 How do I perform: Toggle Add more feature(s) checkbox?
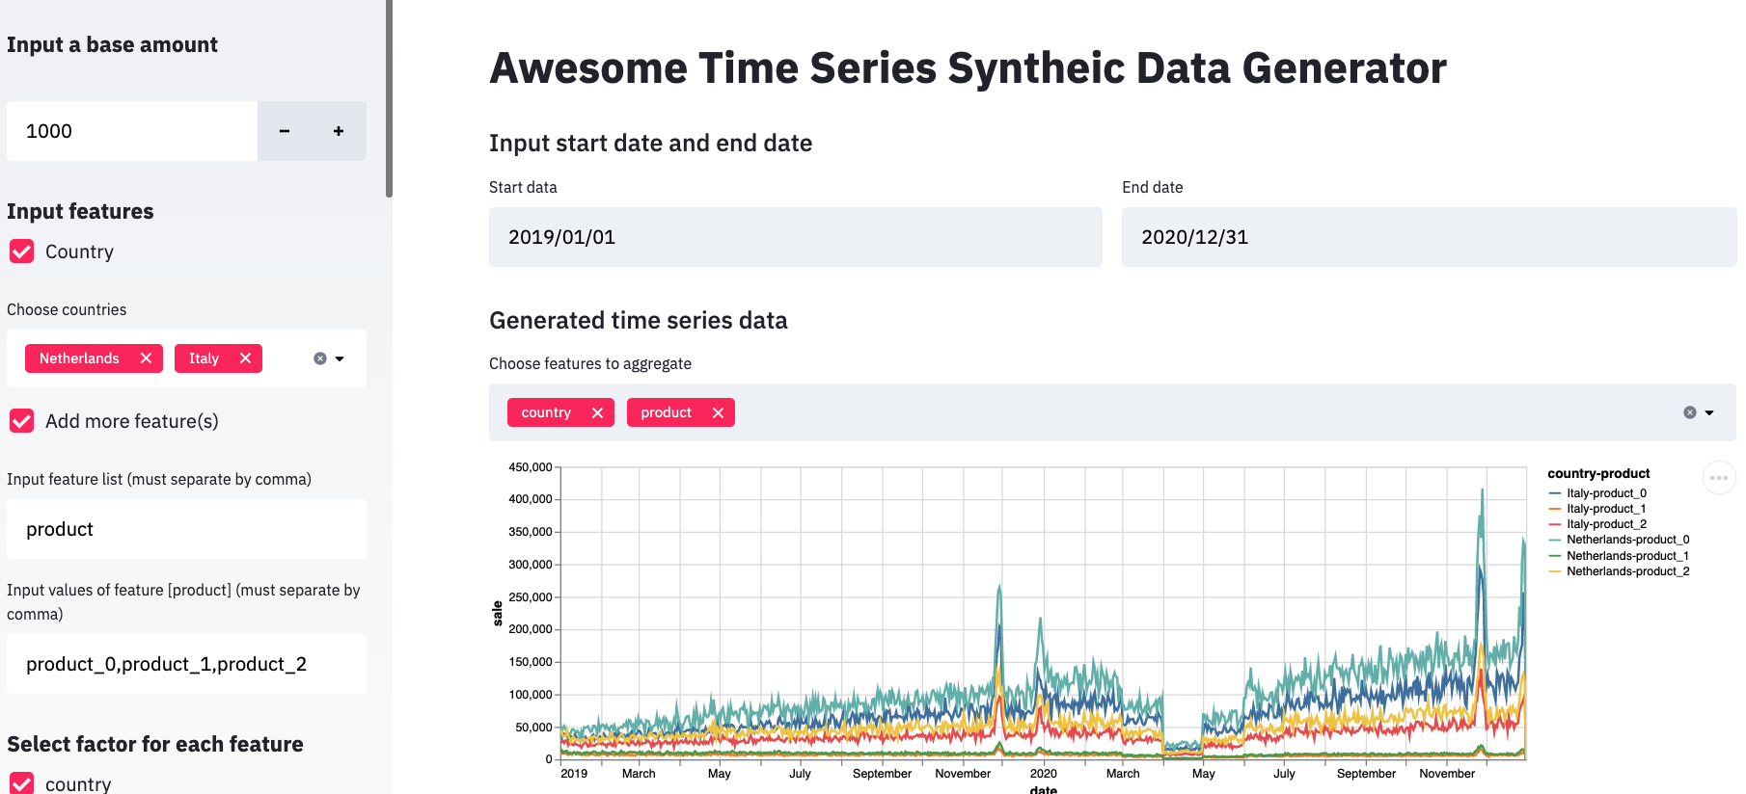coord(21,421)
